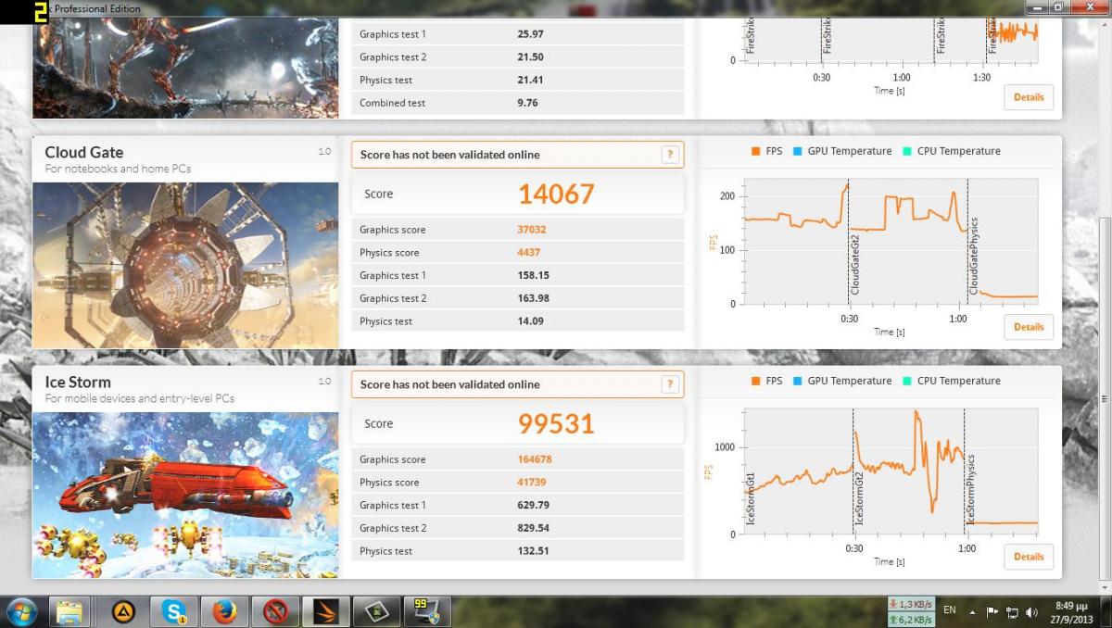Open Details for the Cloud Gate chart
Screen dimensions: 1112x628
pyautogui.click(x=1029, y=327)
